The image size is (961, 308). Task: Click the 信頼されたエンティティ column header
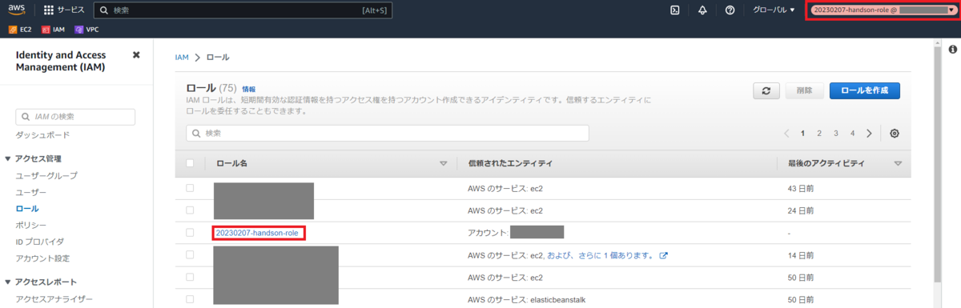[510, 163]
